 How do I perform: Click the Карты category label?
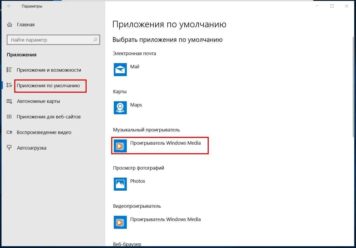(x=120, y=92)
